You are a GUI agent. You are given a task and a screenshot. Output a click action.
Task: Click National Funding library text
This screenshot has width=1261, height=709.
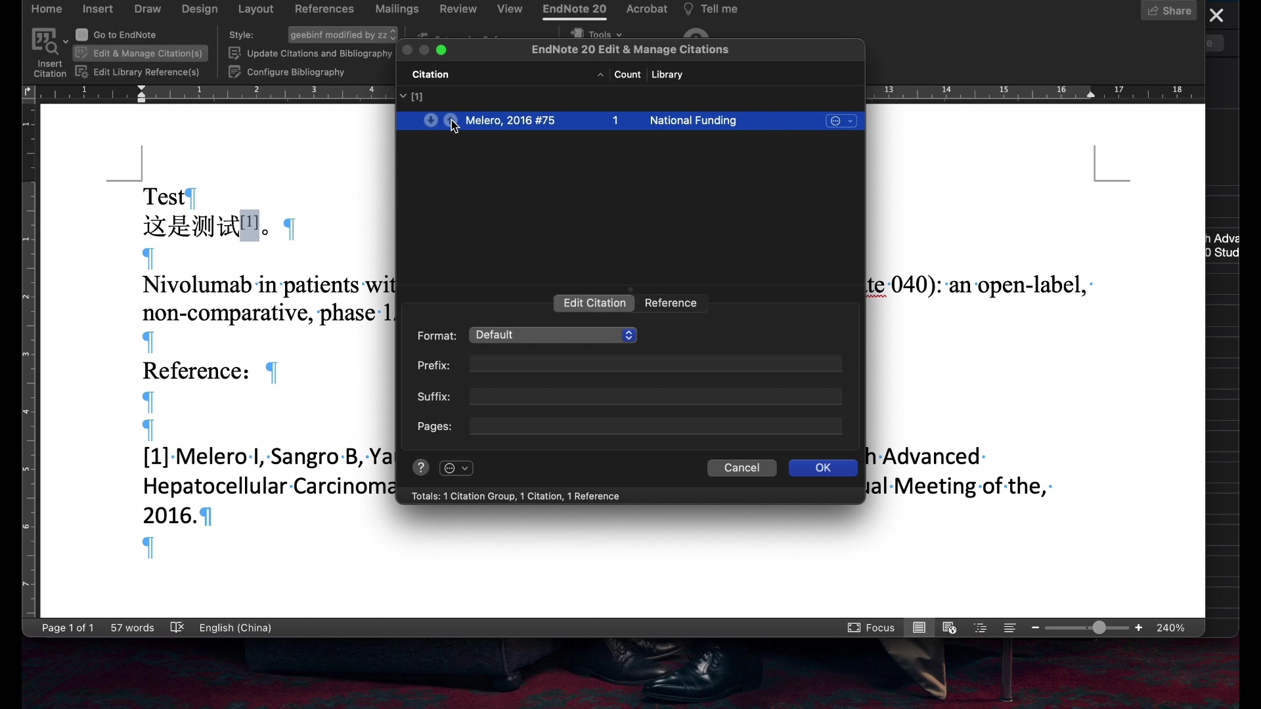tap(693, 121)
